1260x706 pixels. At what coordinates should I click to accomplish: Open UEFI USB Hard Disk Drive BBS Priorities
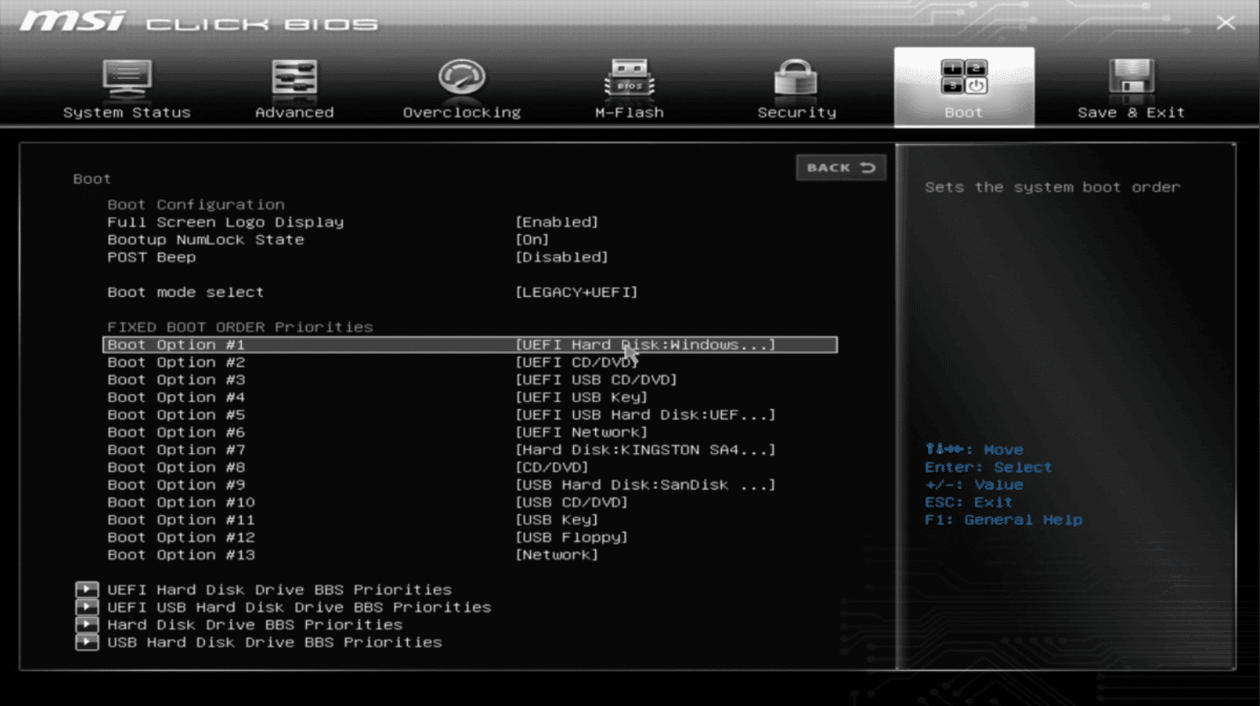(x=300, y=607)
